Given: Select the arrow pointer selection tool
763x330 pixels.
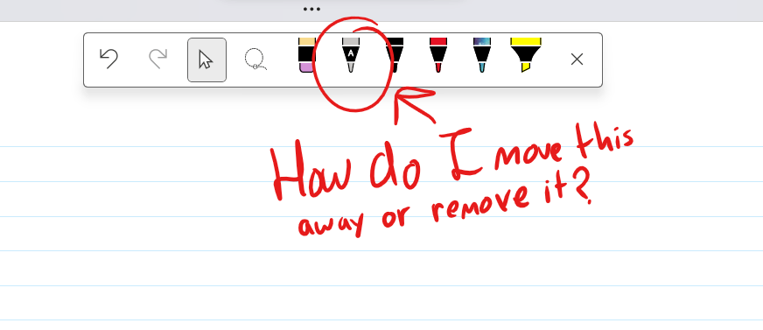Looking at the screenshot, I should pos(206,60).
